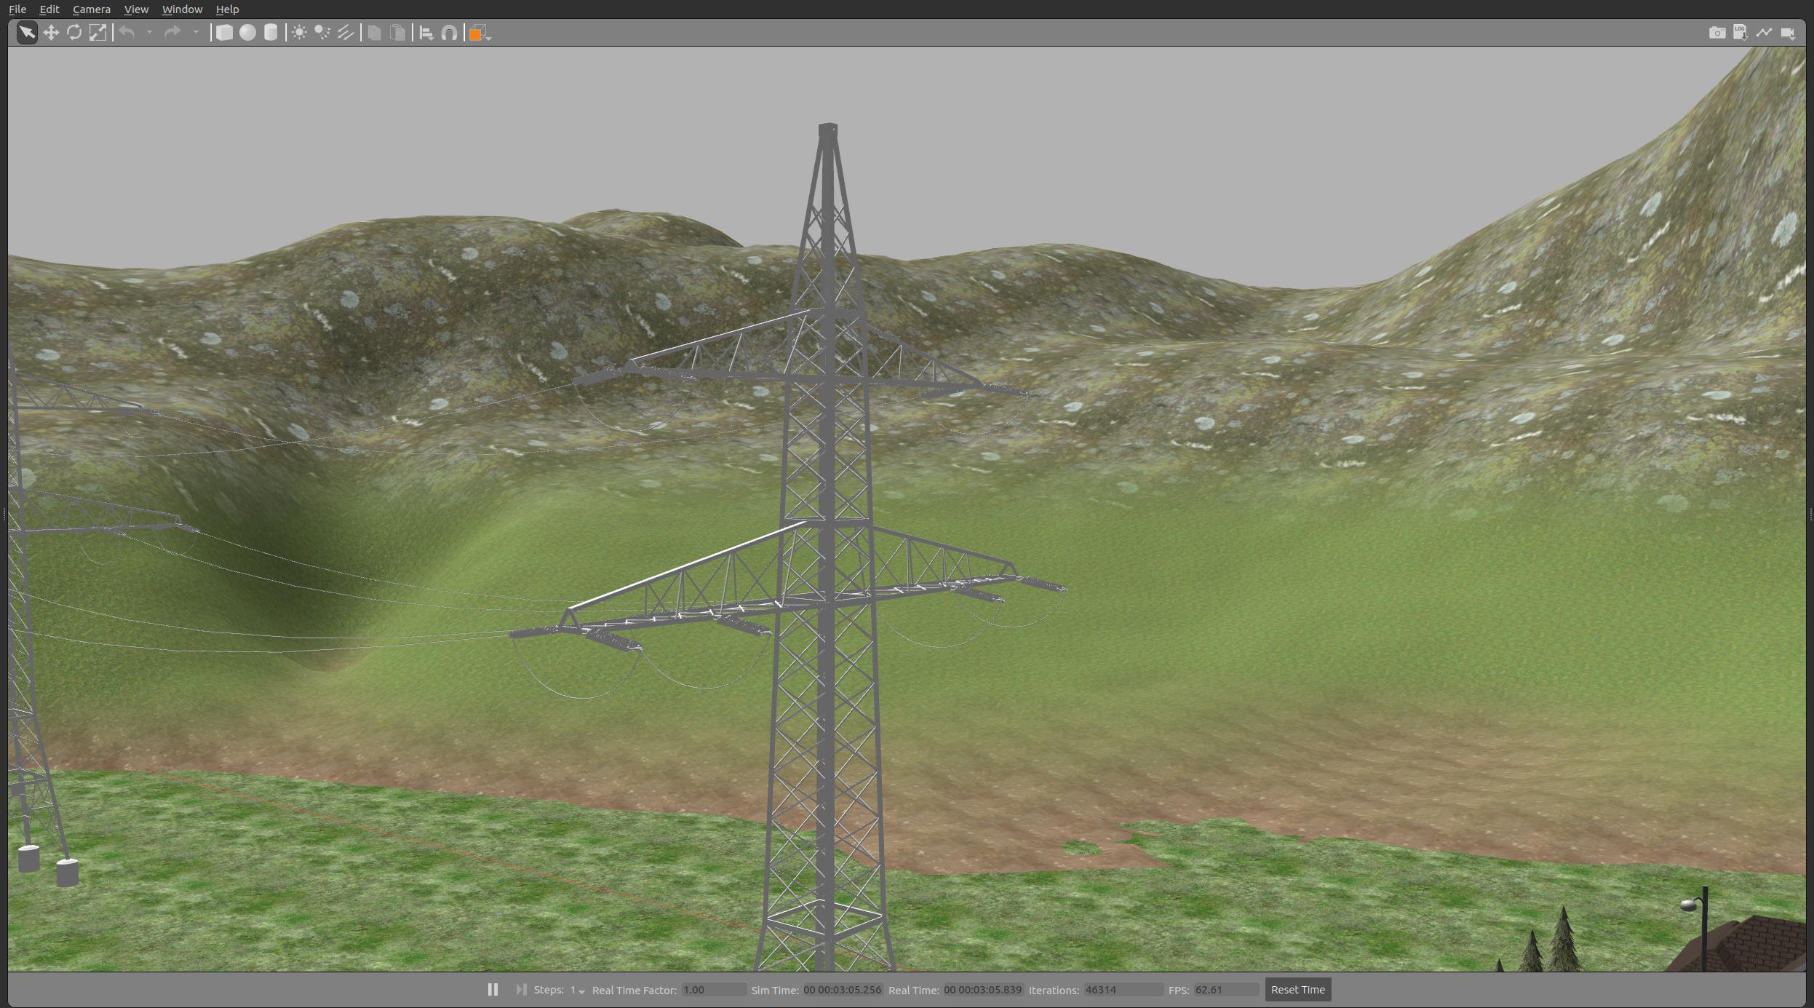Click the Undo arrow

pyautogui.click(x=127, y=33)
